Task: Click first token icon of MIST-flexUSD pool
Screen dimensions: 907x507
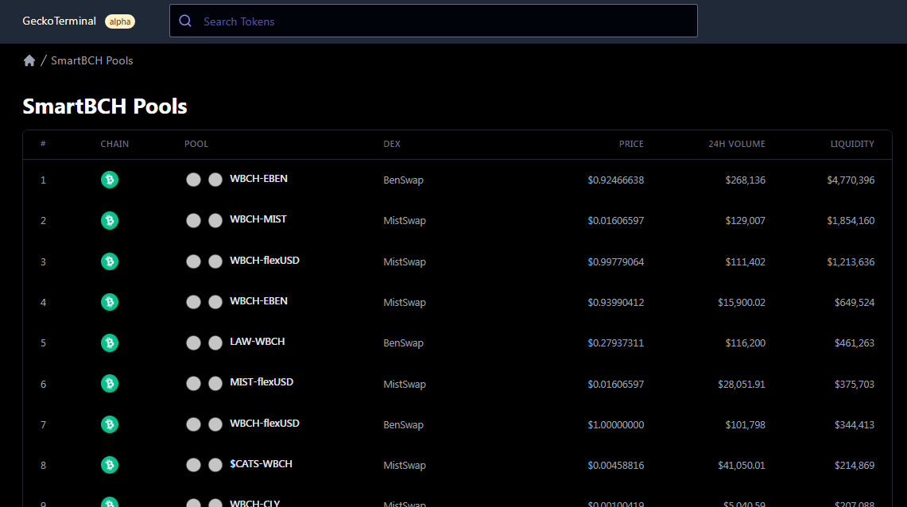Action: coord(193,383)
